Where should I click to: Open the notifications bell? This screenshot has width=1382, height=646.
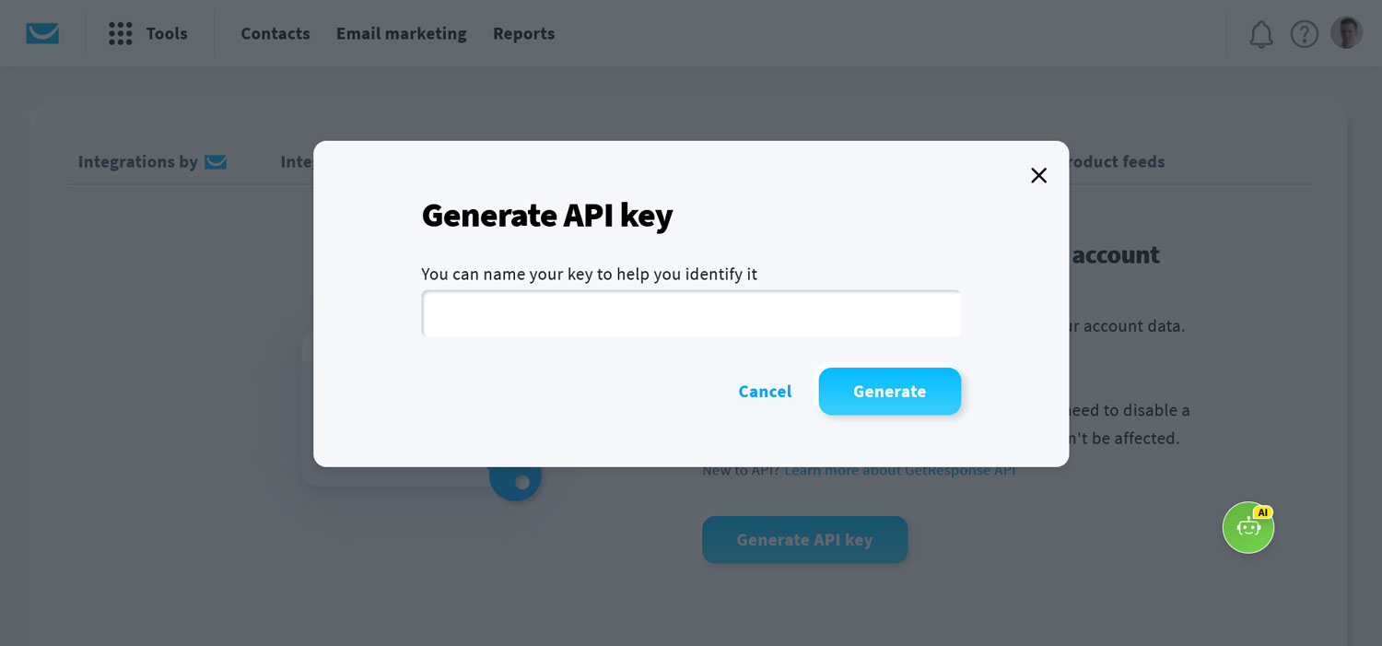[1260, 34]
